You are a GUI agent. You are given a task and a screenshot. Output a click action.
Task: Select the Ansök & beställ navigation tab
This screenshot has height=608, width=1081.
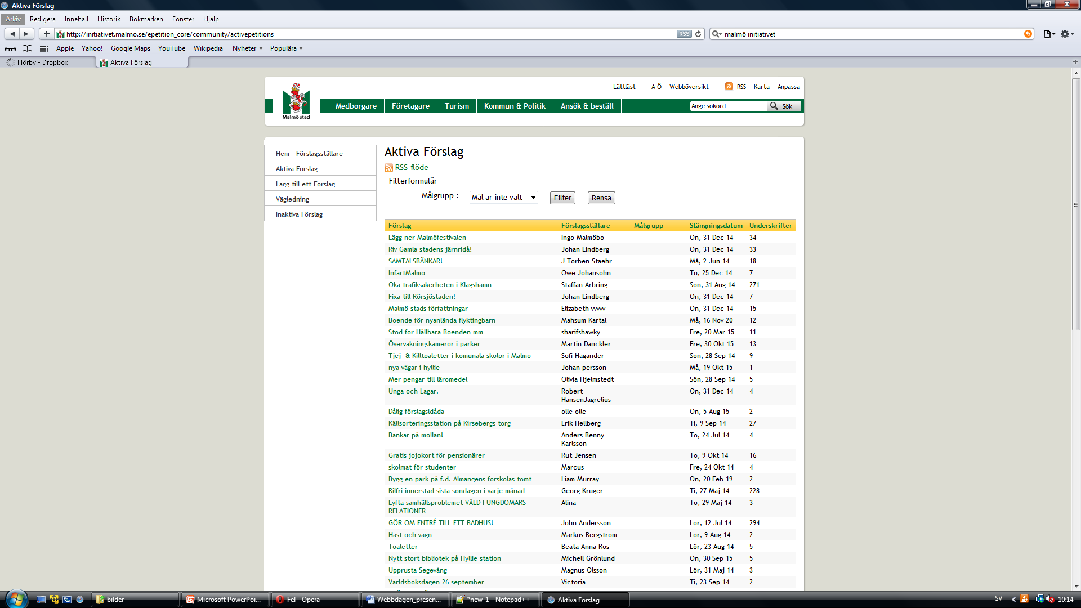pos(587,106)
